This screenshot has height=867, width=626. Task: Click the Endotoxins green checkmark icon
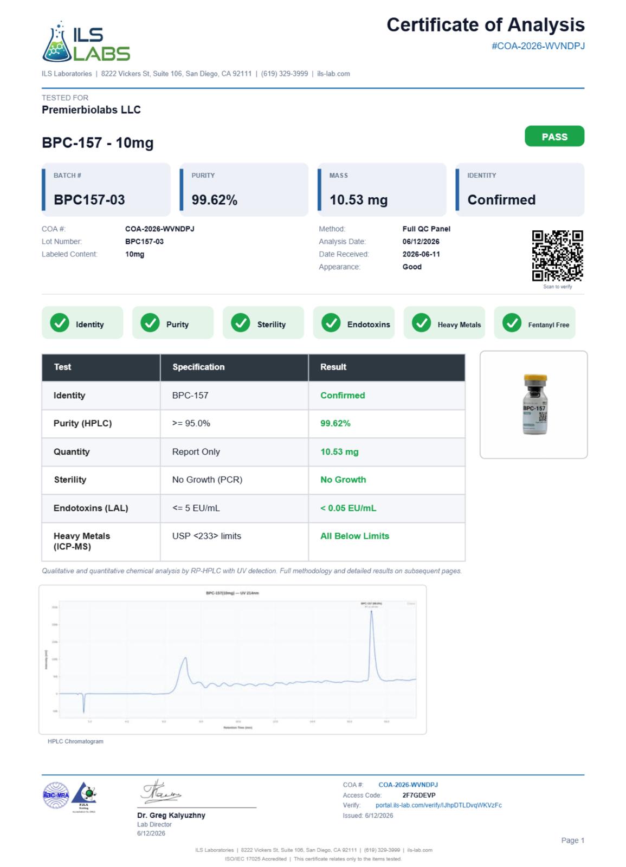point(331,323)
